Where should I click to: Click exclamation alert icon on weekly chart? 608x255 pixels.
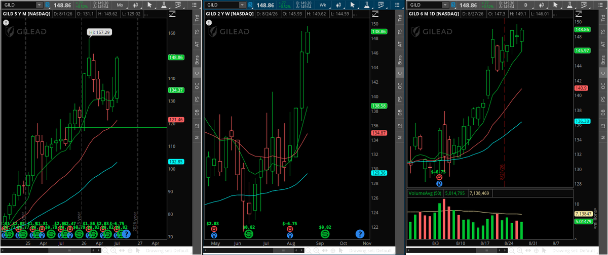[x=209, y=23]
